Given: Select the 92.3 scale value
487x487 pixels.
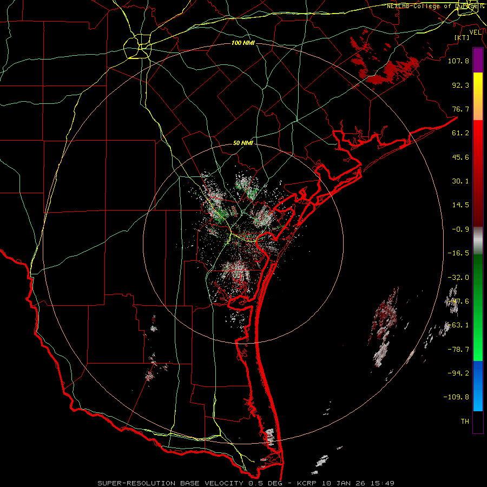Looking at the screenshot, I should tap(460, 85).
